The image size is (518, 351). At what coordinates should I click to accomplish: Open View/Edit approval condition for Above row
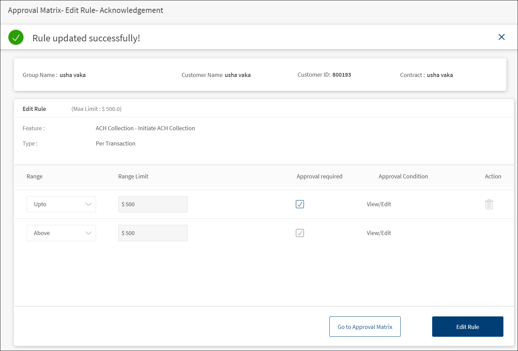click(x=379, y=233)
